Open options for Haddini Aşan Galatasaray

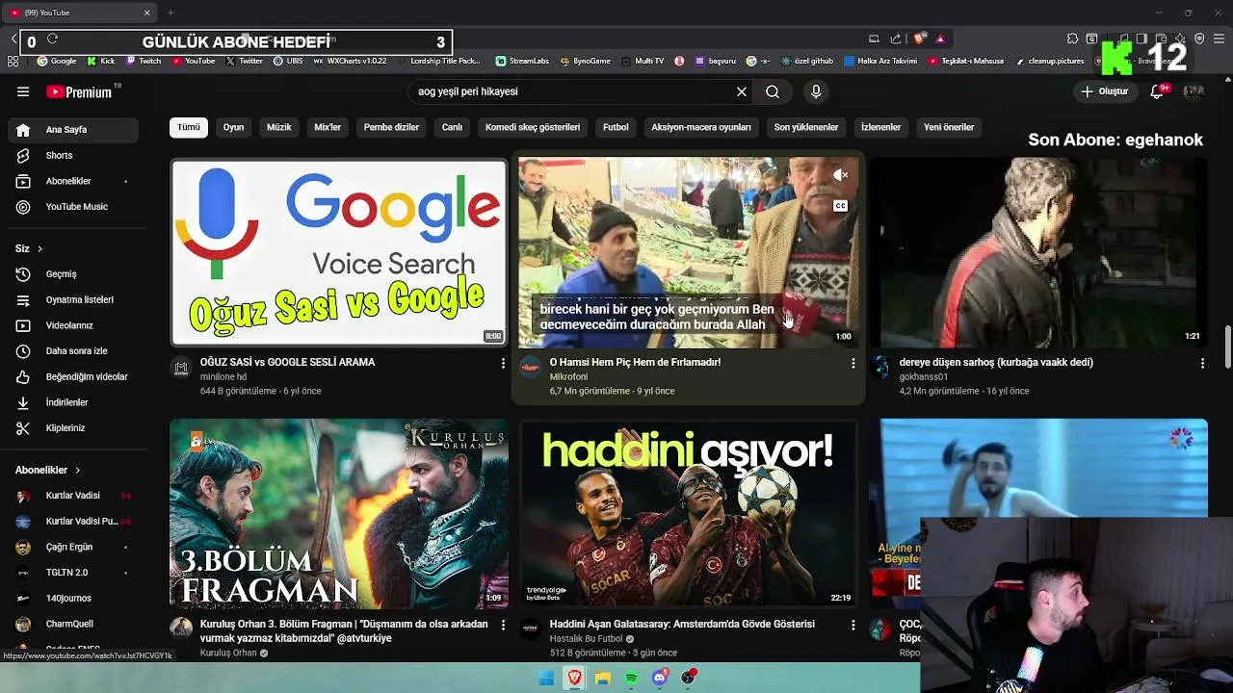pyautogui.click(x=853, y=625)
